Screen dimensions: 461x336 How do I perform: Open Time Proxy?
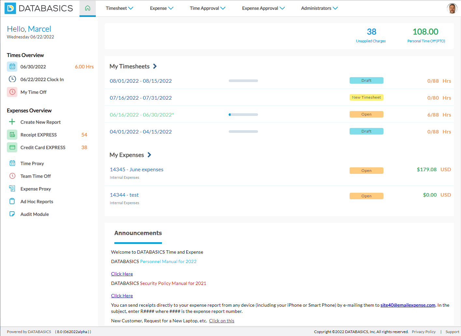[32, 163]
